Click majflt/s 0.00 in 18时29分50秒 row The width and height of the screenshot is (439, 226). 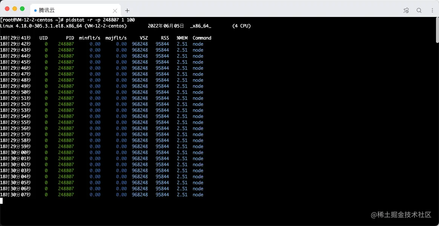(x=121, y=92)
